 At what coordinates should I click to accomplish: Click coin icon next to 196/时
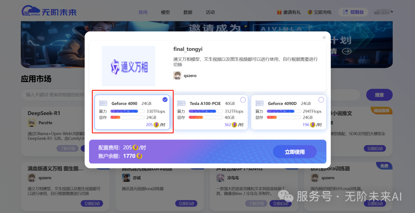pyautogui.click(x=312, y=125)
